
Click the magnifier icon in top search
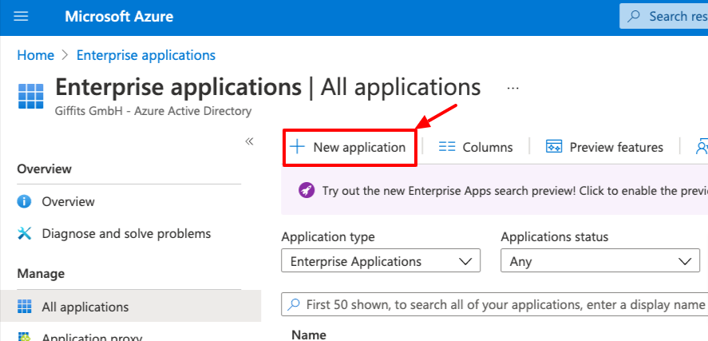[x=634, y=17]
